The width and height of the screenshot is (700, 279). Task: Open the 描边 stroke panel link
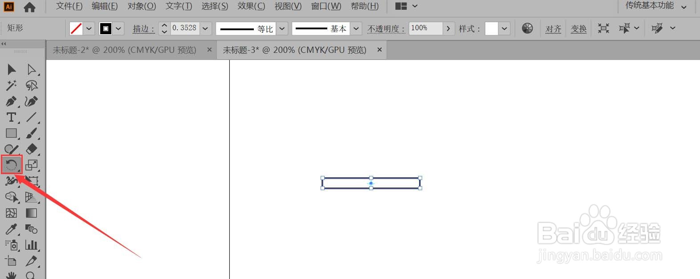[x=144, y=28]
